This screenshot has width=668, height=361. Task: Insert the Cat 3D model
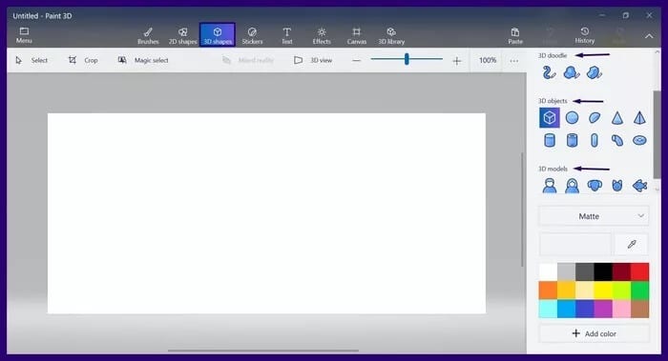click(x=617, y=186)
